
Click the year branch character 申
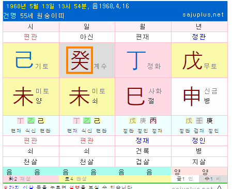pos(192,96)
